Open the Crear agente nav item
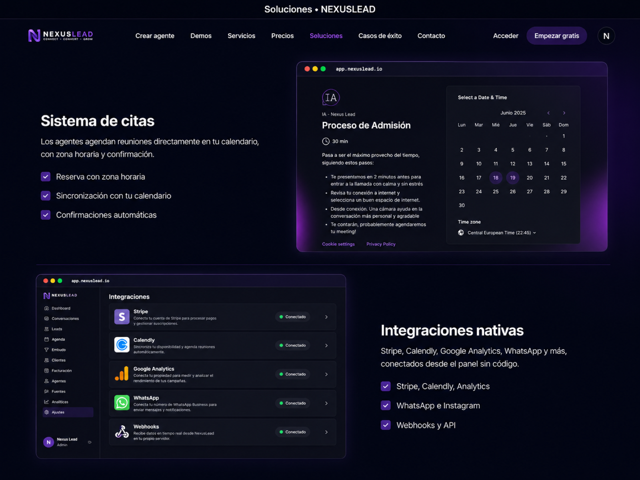The height and width of the screenshot is (480, 640). (x=155, y=36)
